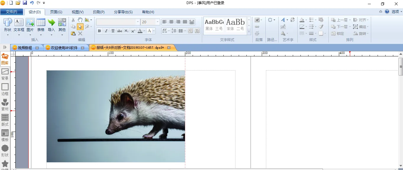Click the green 导入 import arrow
The image size is (403, 170).
click(51, 23)
